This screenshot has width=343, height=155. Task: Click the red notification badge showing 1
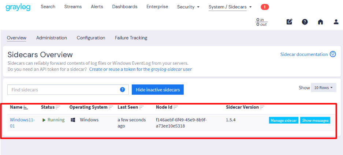click(265, 7)
